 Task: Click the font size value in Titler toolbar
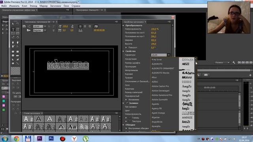tap(65, 26)
